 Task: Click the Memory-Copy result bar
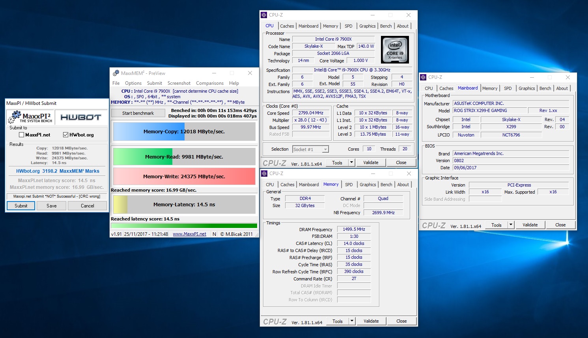[184, 132]
